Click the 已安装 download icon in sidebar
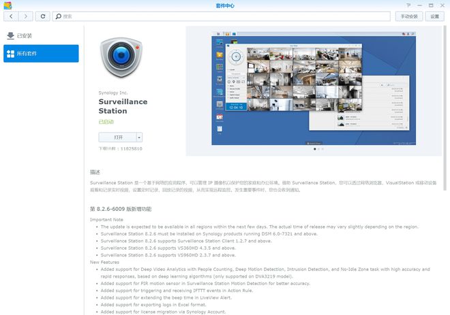Viewport: 450px width, 315px height. point(10,35)
